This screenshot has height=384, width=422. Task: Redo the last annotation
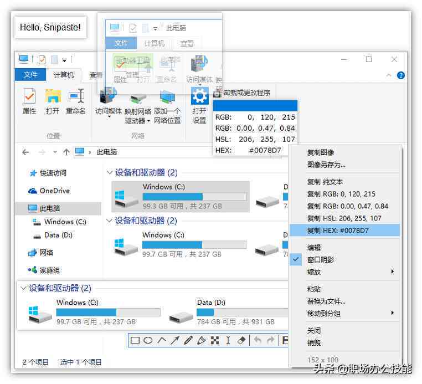click(x=270, y=340)
